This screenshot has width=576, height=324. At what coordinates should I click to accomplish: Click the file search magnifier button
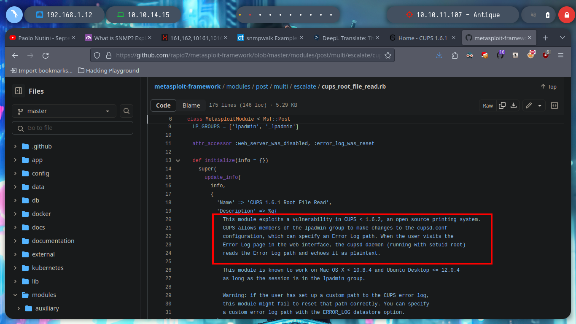coord(127,111)
